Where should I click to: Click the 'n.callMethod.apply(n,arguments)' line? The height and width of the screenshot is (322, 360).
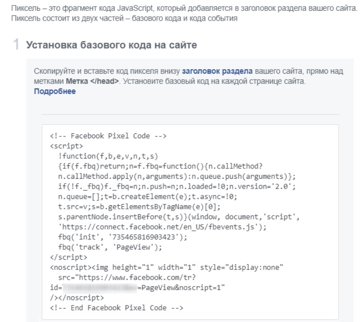[x=177, y=176]
